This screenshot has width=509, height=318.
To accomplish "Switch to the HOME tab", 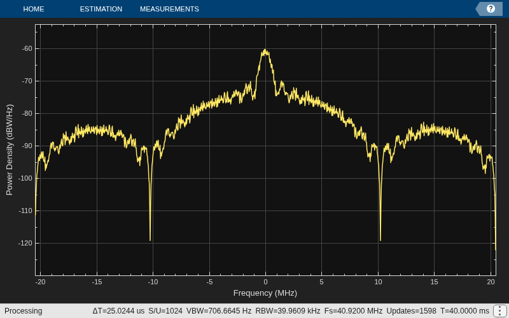I will click(x=34, y=9).
